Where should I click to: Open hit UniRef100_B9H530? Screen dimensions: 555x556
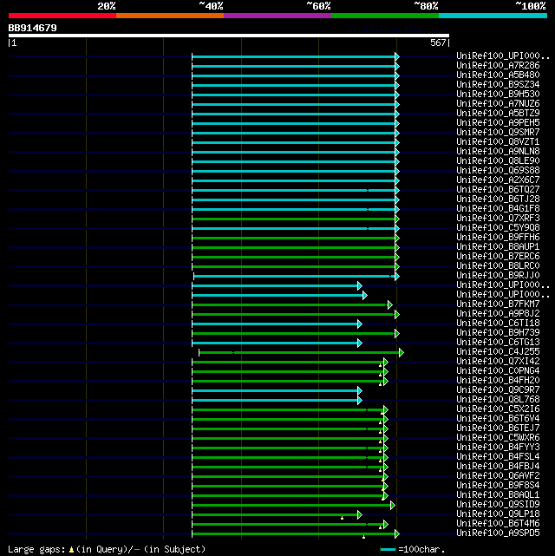[x=498, y=95]
